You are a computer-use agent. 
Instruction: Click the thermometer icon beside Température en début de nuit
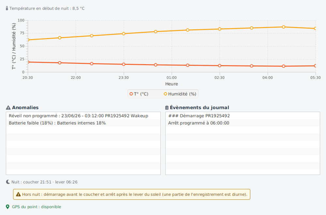click(7, 8)
